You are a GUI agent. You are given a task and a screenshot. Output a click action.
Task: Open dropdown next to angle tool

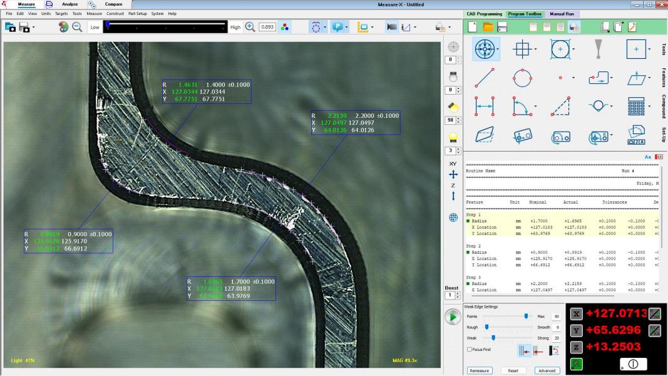pos(535,107)
